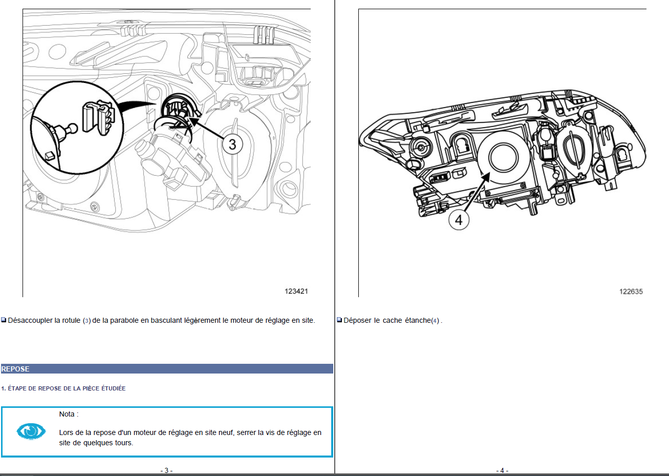This screenshot has height=476, width=669.
Task: Click the bullet icon before "Désaccoupler la rotule"
Action: coord(4,320)
